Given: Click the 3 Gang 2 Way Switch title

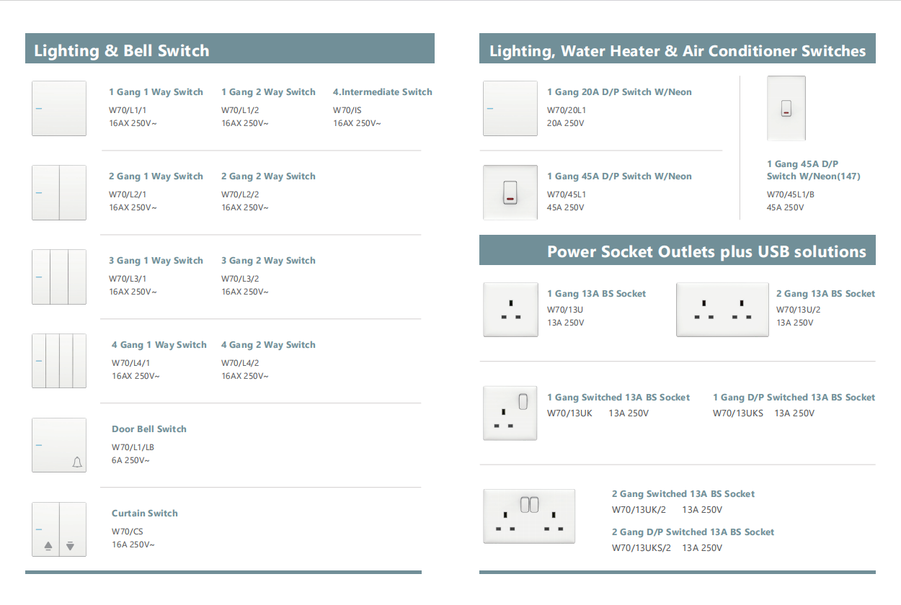Looking at the screenshot, I should point(268,261).
